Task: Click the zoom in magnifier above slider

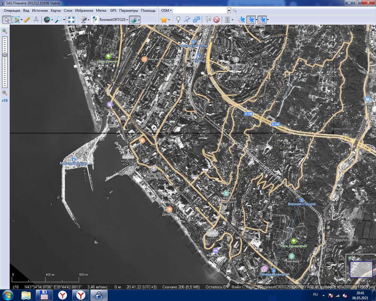Action: pyautogui.click(x=5, y=31)
